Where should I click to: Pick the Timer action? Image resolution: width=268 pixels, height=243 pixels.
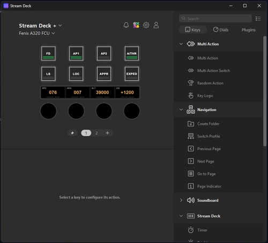[218, 230]
